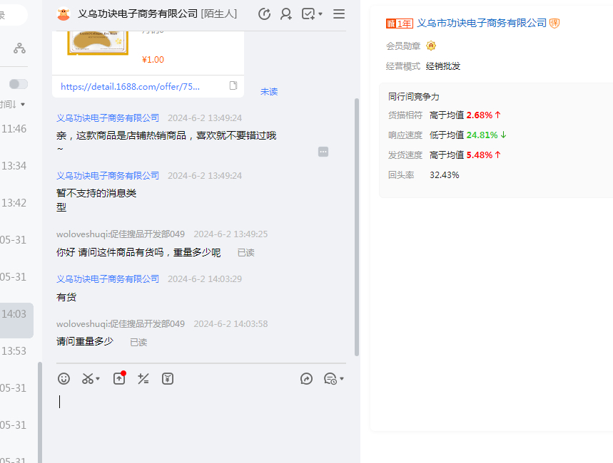613x463 pixels.
Task: Click the history refresh icon in chat header
Action: point(264,14)
